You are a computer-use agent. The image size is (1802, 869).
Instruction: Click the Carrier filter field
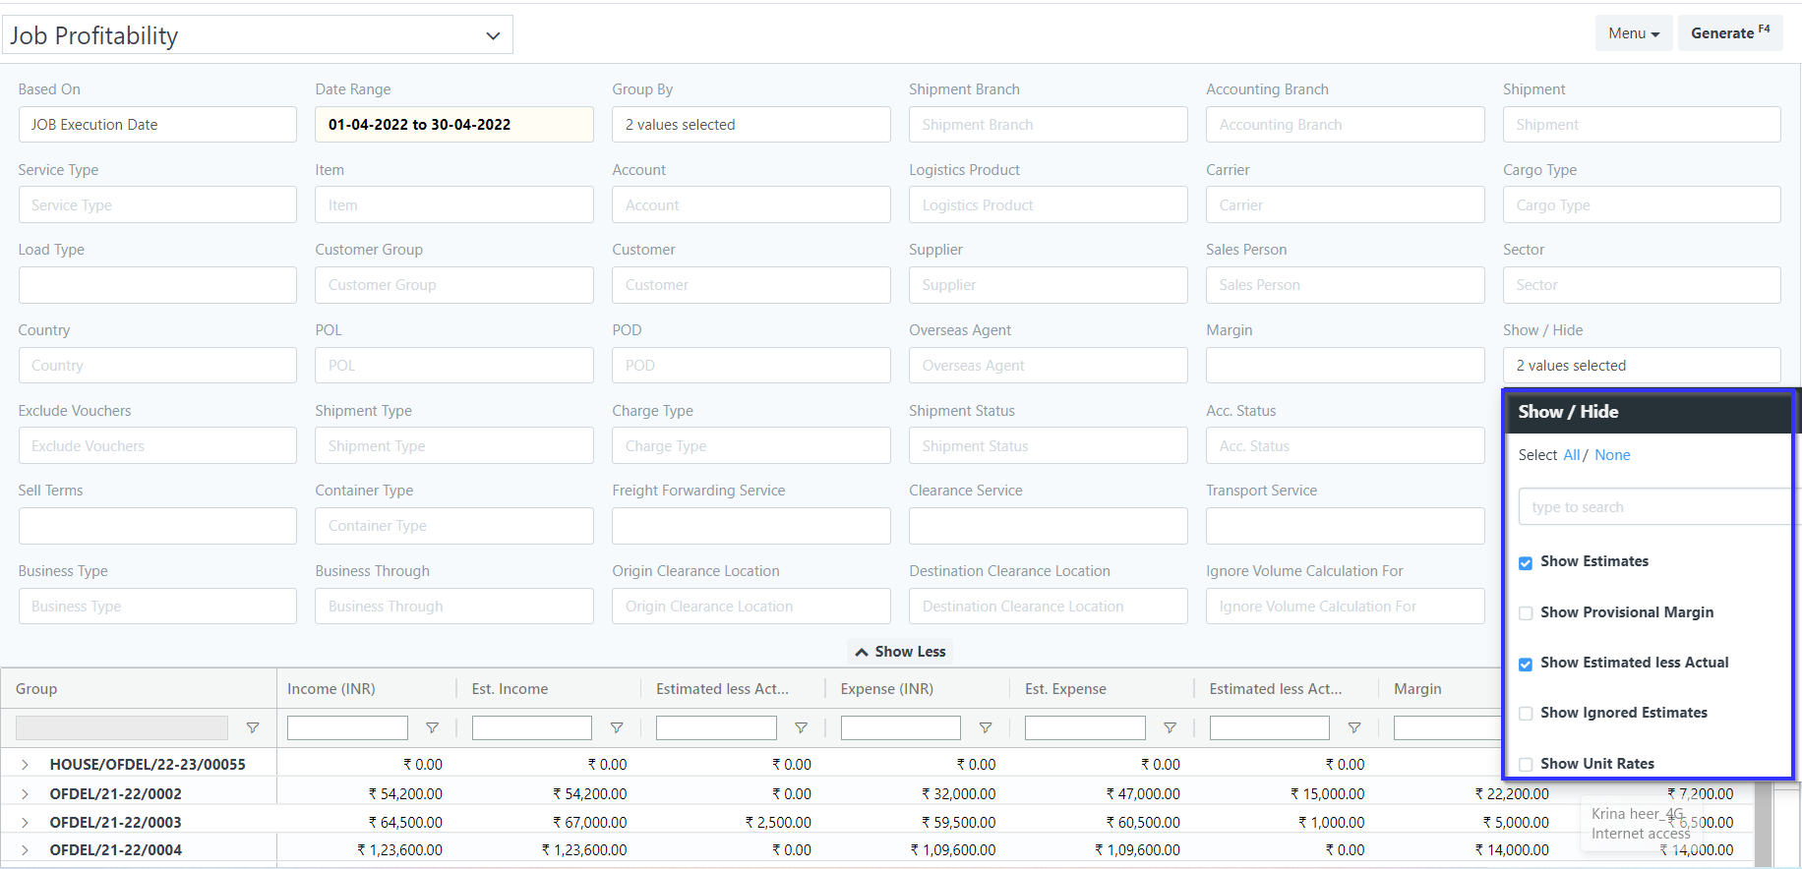[1346, 205]
